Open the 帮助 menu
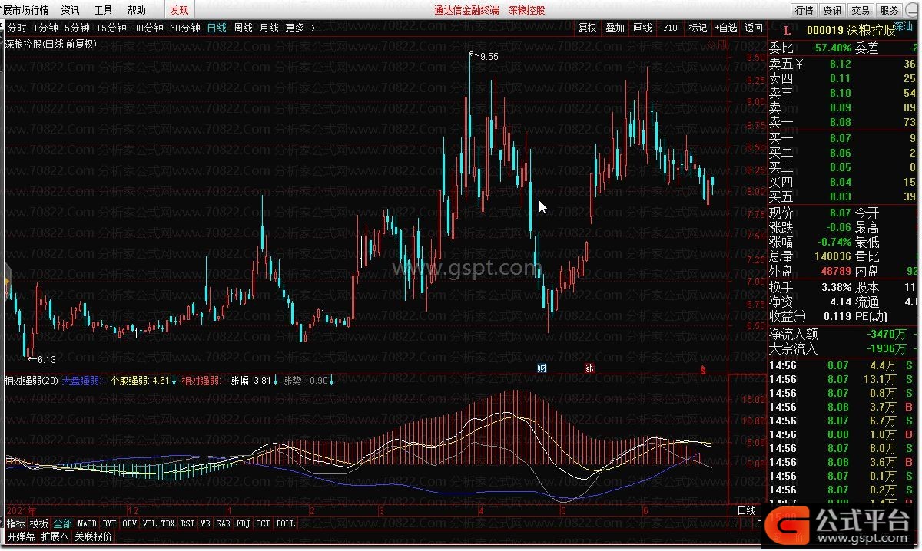Screen dimensions: 922x551 click(136, 10)
